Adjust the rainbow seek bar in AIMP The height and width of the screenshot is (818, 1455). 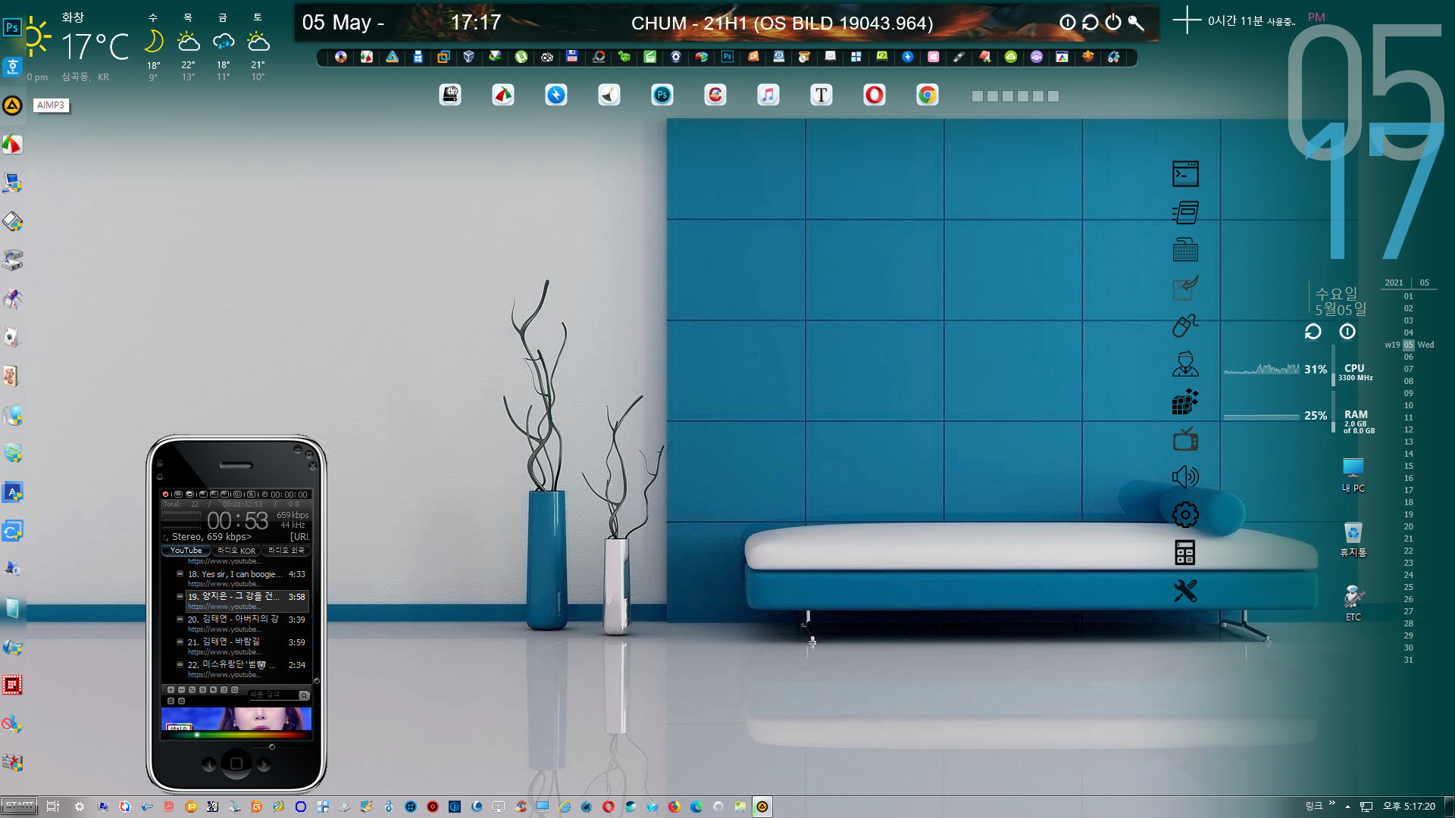click(236, 735)
